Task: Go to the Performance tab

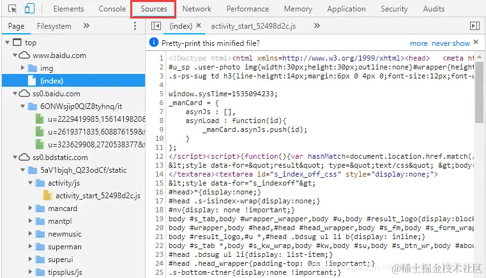Action: pos(247,9)
